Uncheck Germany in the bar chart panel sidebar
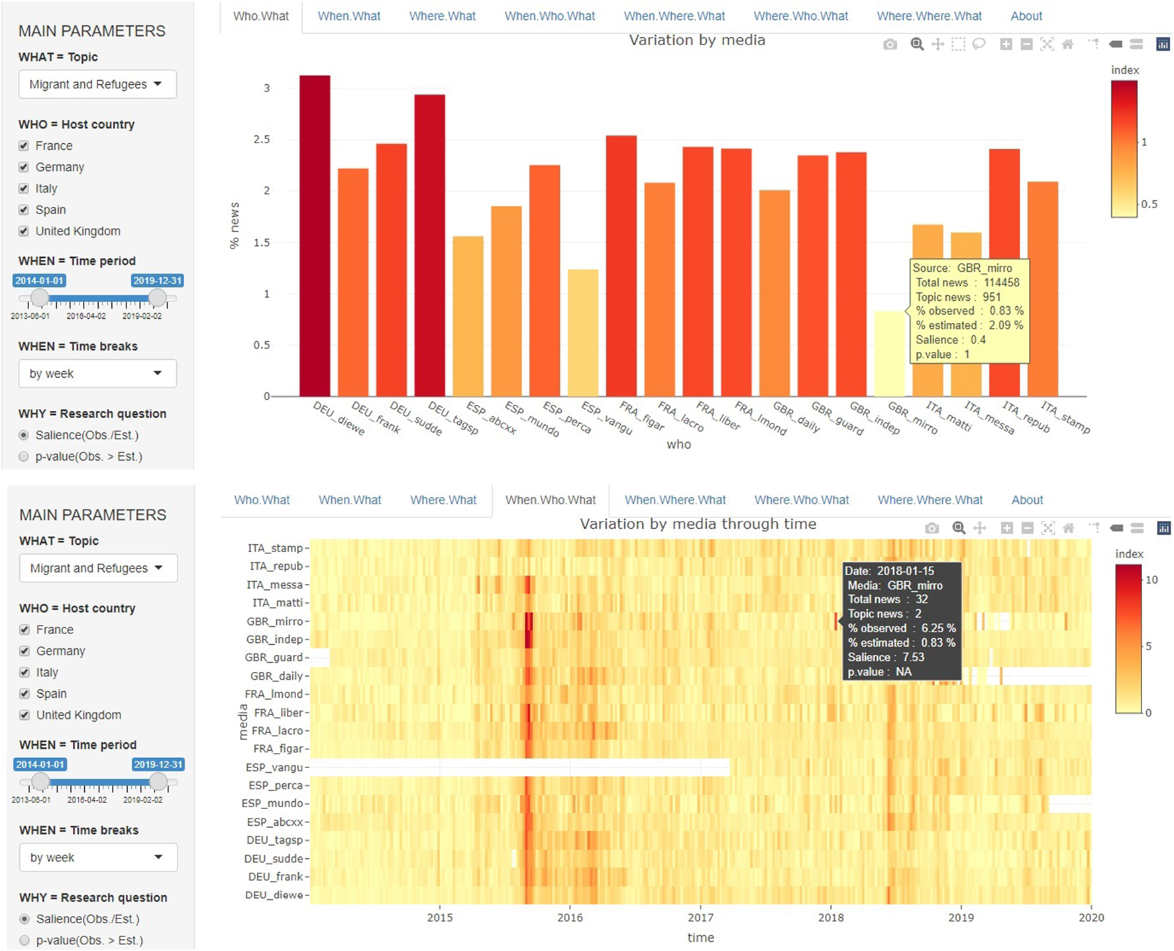Screen dimensions: 1174x951 click(24, 167)
